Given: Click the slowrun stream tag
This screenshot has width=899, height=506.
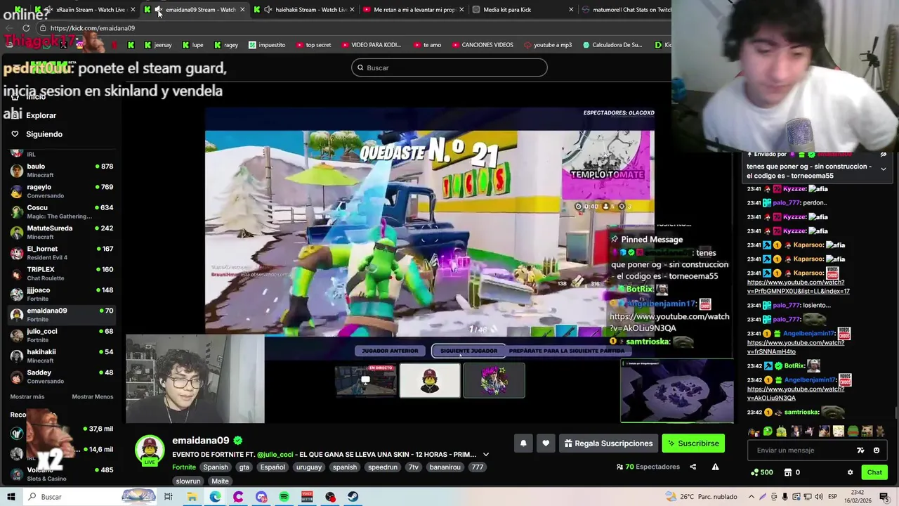Looking at the screenshot, I should 188,481.
